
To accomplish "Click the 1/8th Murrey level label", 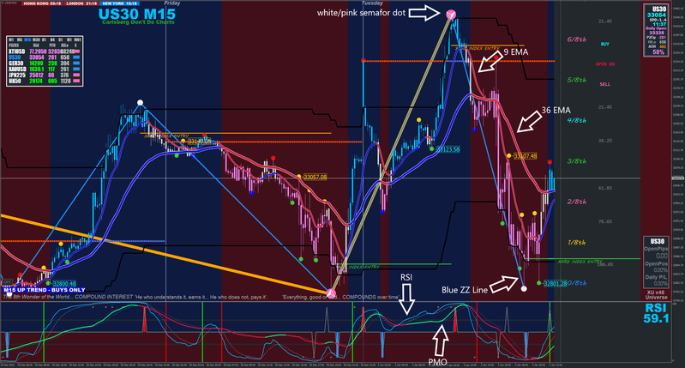I will click(x=577, y=242).
